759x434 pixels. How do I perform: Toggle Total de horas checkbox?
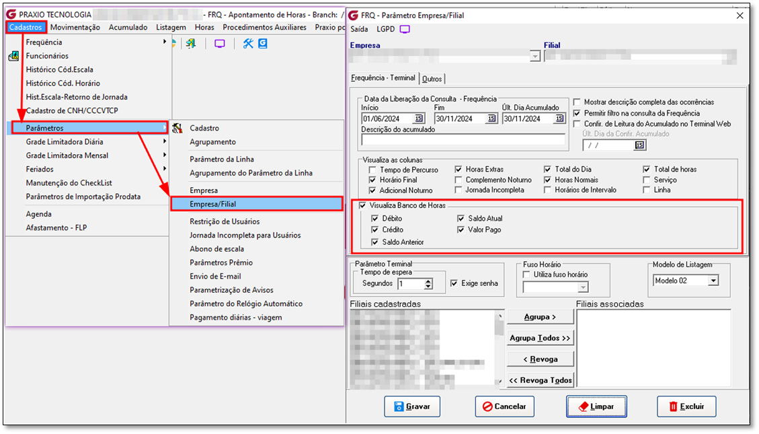click(x=647, y=170)
